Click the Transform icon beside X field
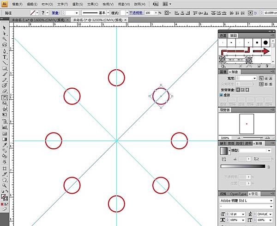 pyautogui.click(x=250, y=13)
